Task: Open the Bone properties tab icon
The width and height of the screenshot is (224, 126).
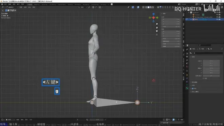Action: pos(187,88)
